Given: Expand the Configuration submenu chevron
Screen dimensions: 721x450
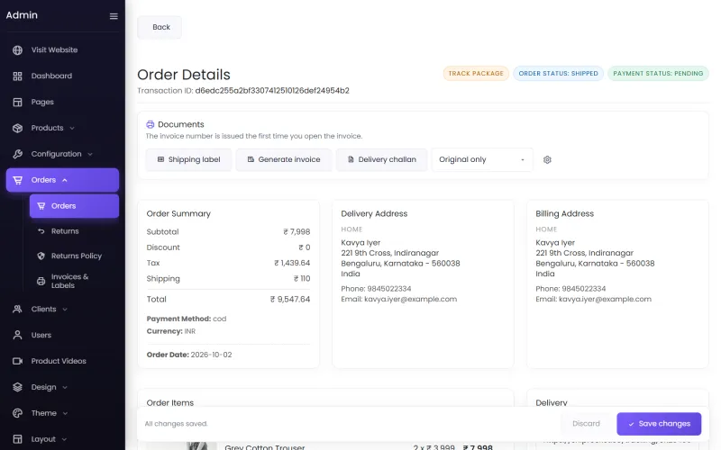Looking at the screenshot, I should [89, 154].
